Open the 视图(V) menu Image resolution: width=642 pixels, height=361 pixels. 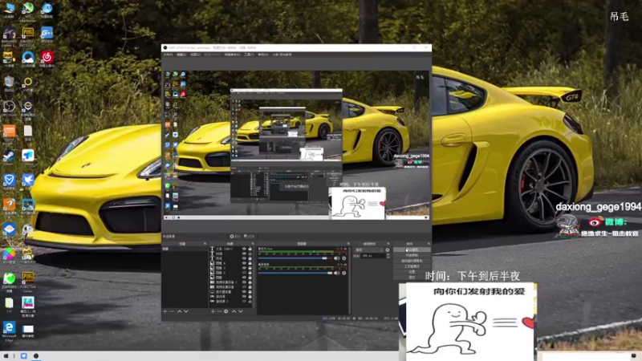pos(195,55)
